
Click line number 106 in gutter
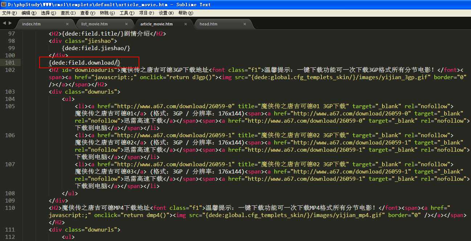(10, 135)
